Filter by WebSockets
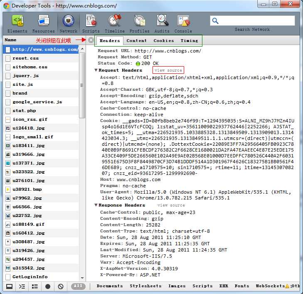The height and width of the screenshot is (294, 303). point(270,286)
